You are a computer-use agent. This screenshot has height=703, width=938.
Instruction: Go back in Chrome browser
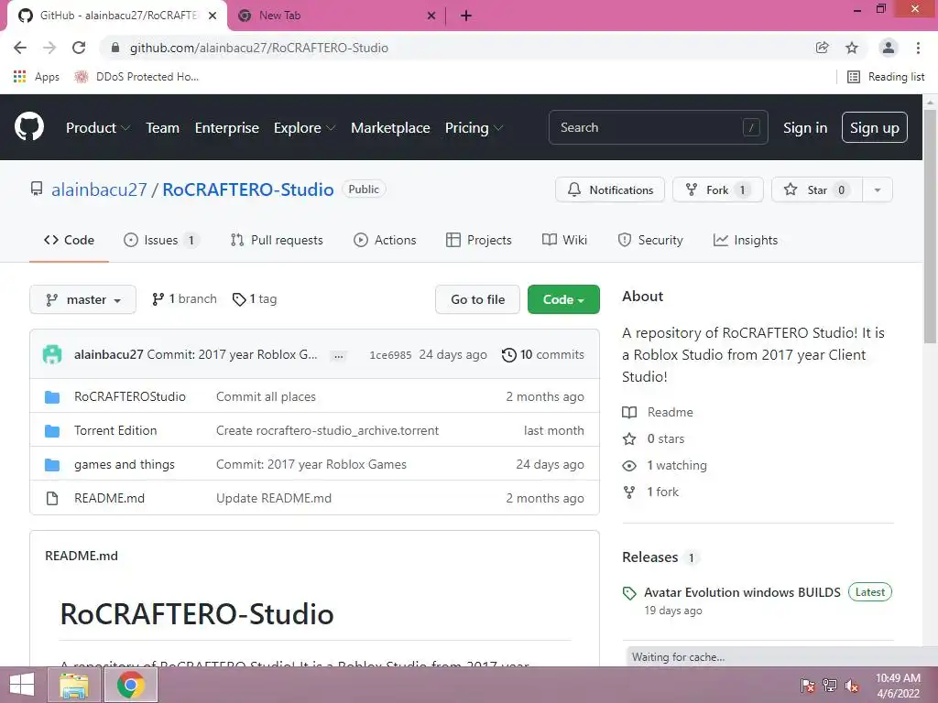pos(20,48)
